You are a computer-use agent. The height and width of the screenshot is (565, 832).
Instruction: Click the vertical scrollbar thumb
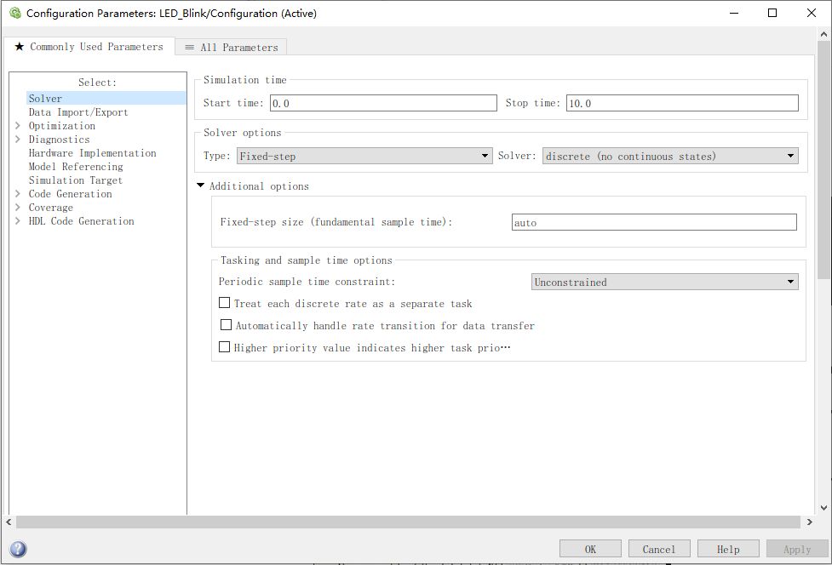[x=823, y=160]
